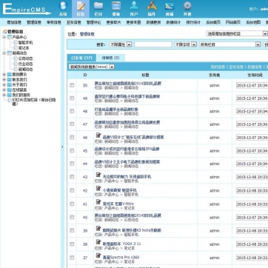Open the 不限属性 attribute dropdown

(121, 44)
